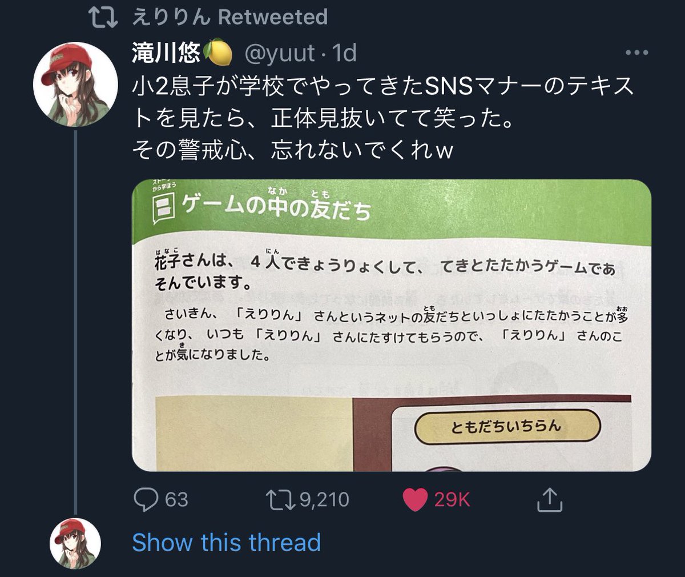Show this thread
The height and width of the screenshot is (577, 685).
[x=227, y=542]
